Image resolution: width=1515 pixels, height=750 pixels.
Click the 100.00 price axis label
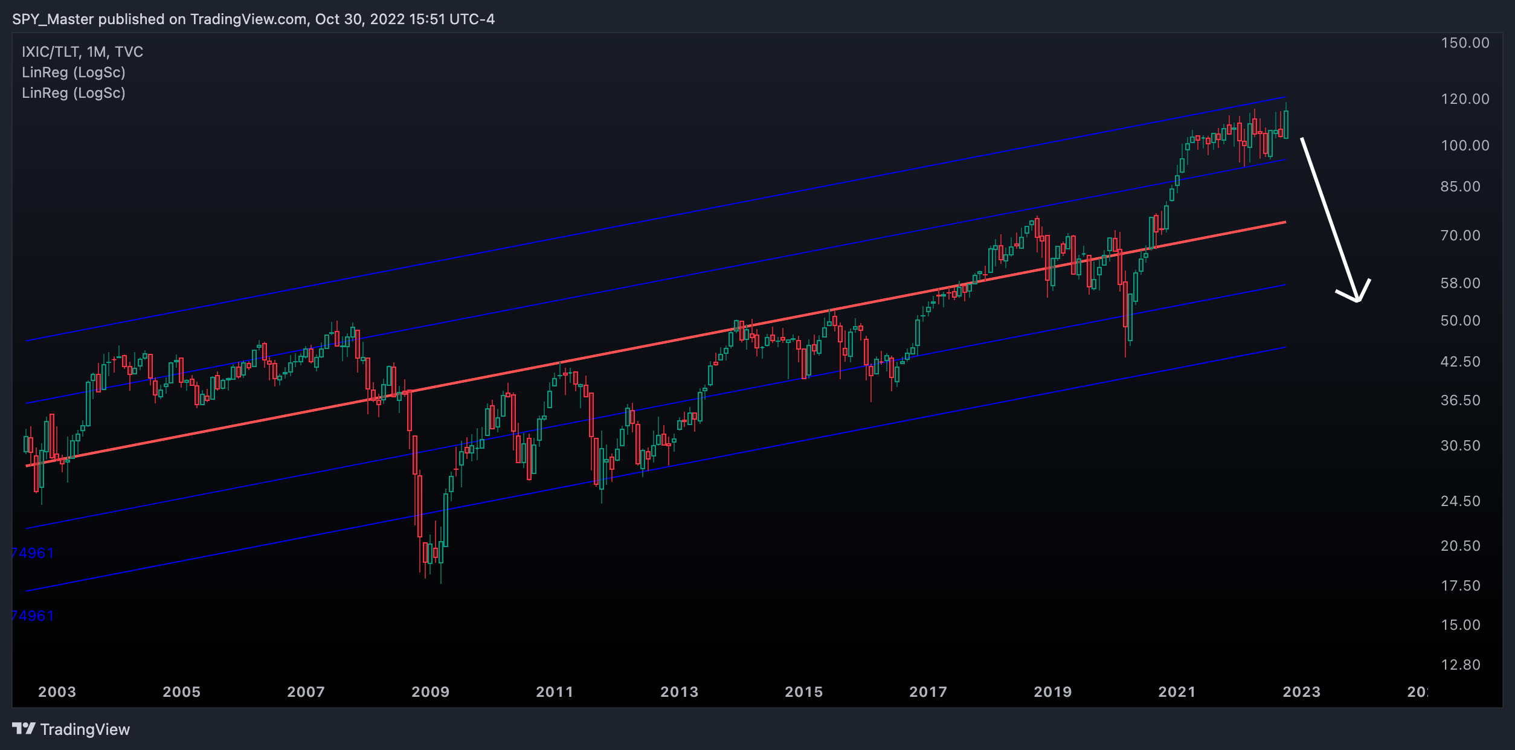tap(1465, 146)
